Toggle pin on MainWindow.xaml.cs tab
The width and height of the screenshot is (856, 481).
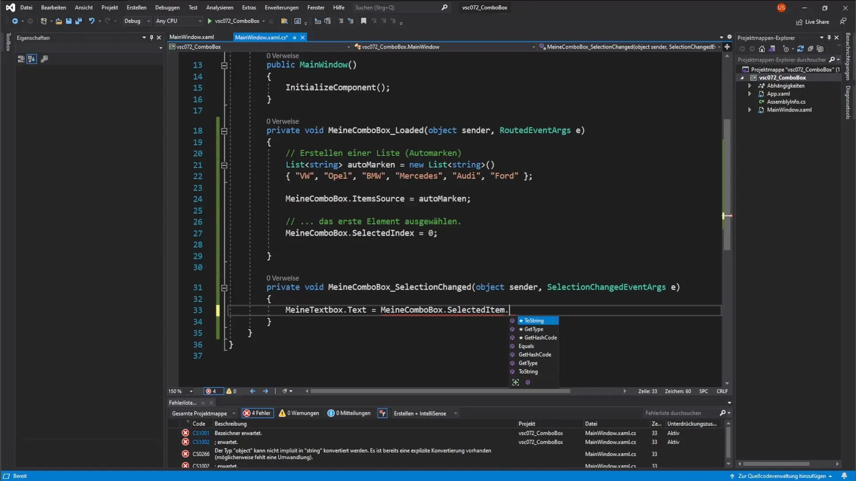(x=294, y=37)
